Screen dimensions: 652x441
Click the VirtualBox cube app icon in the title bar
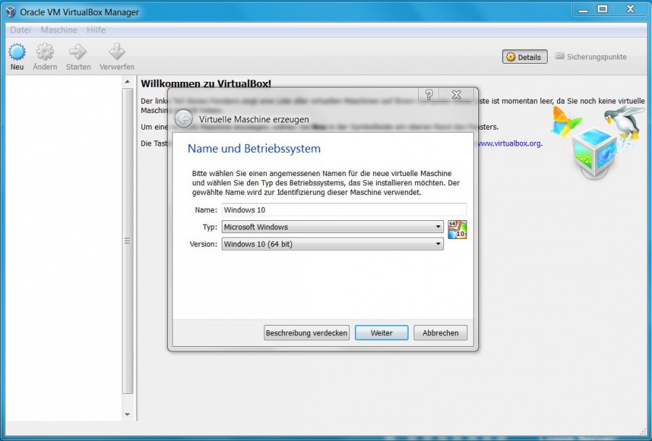tap(11, 11)
